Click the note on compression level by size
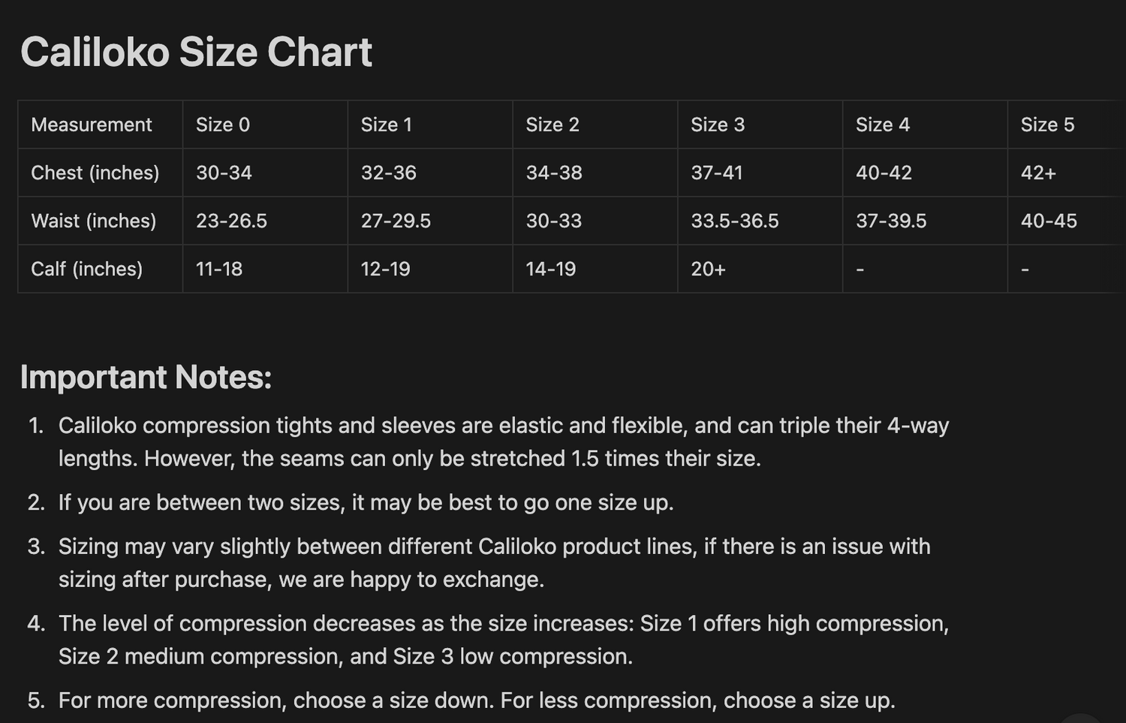 pos(503,640)
